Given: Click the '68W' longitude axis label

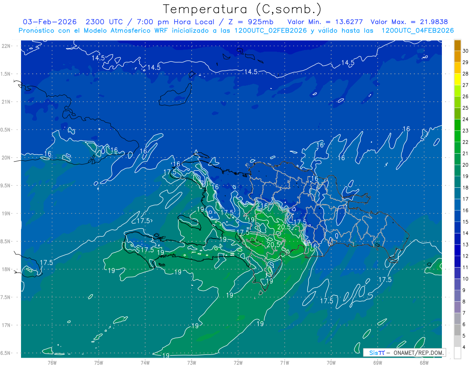Looking at the screenshot, I should coord(424,362).
